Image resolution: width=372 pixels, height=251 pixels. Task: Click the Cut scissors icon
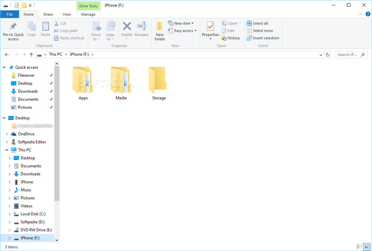click(x=56, y=23)
